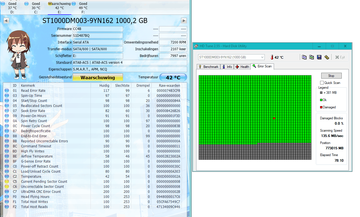360x217 pixels.
Task: Open HD Tune options icon
Action: point(327,57)
